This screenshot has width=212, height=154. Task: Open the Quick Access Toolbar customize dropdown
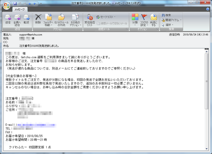coord(41,4)
